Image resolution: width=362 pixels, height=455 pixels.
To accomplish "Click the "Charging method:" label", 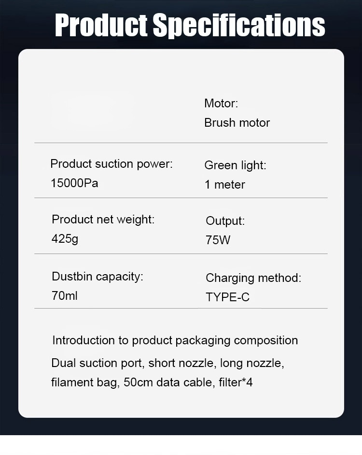I will (253, 278).
